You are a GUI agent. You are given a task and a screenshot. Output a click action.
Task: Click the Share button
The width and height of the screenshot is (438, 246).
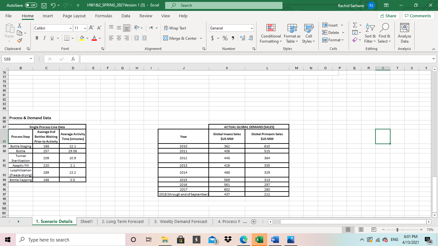(388, 16)
